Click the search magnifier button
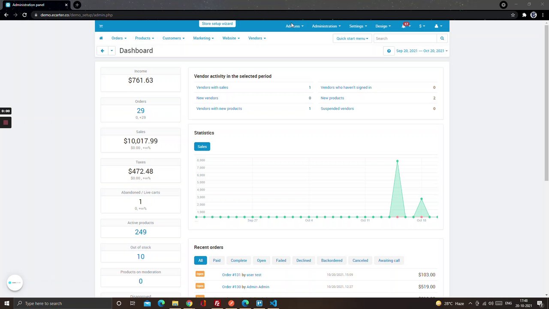The height and width of the screenshot is (309, 549). (x=442, y=38)
